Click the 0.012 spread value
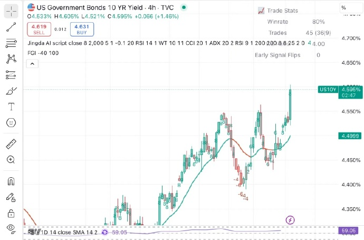 coord(60,29)
